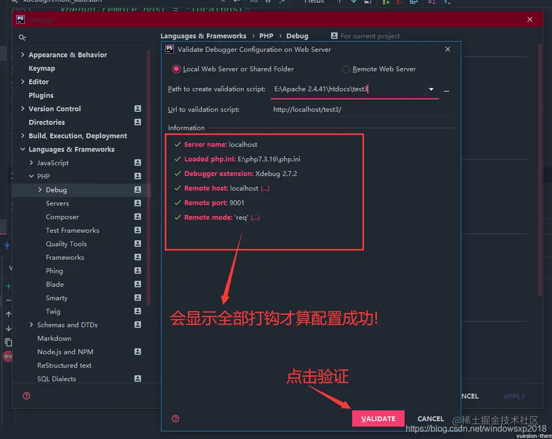Image resolution: width=552 pixels, height=439 pixels.
Task: Expand Schemas and DTDs node
Action: 31,325
